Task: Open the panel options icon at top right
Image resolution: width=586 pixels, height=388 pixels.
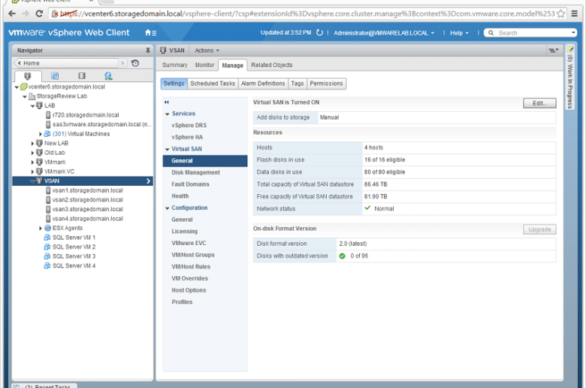Action: point(553,50)
